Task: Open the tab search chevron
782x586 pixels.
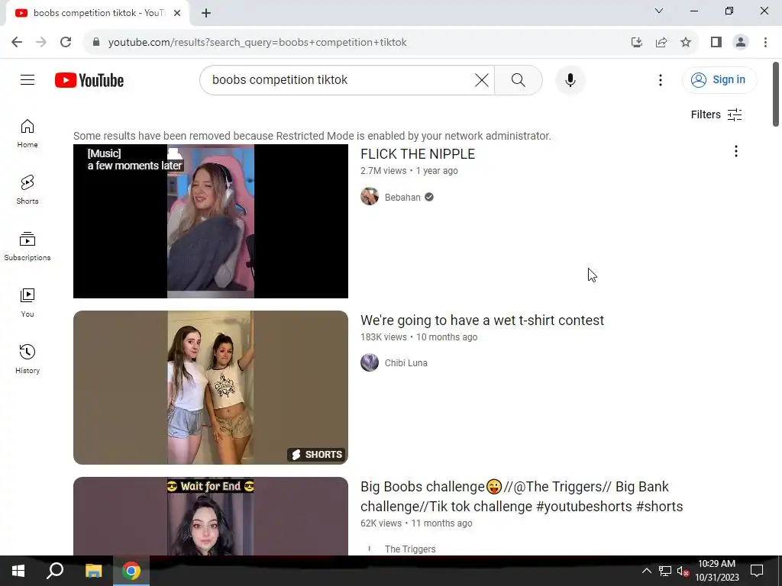Action: [x=659, y=11]
